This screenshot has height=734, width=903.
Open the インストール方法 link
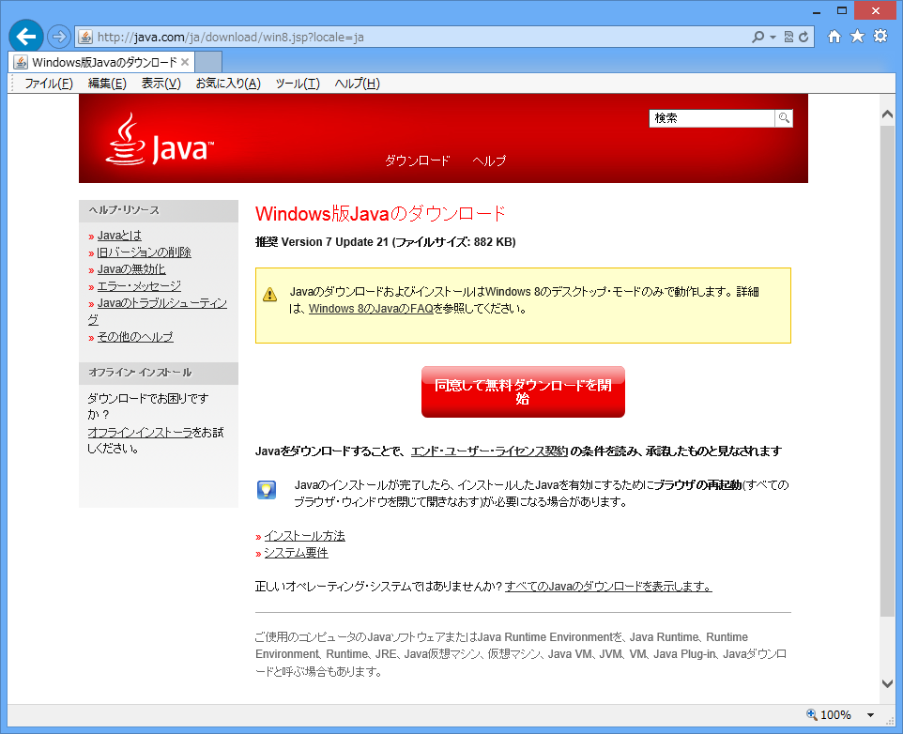[x=305, y=536]
